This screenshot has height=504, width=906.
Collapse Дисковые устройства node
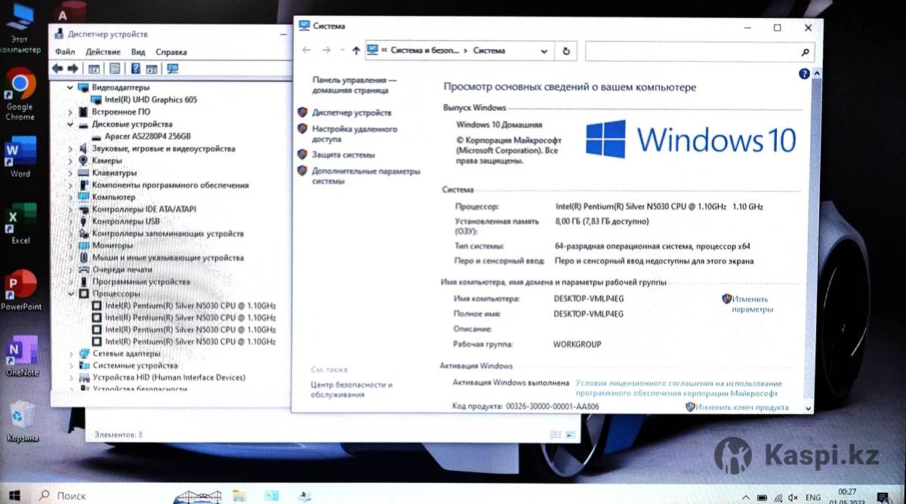coord(71,124)
